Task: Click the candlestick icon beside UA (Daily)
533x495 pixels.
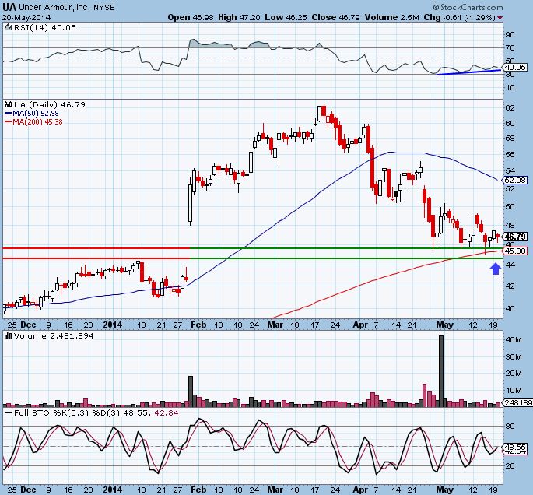Action: point(8,104)
